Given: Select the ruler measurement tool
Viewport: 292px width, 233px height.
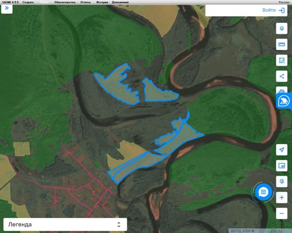Looking at the screenshot, I should click(x=282, y=44).
